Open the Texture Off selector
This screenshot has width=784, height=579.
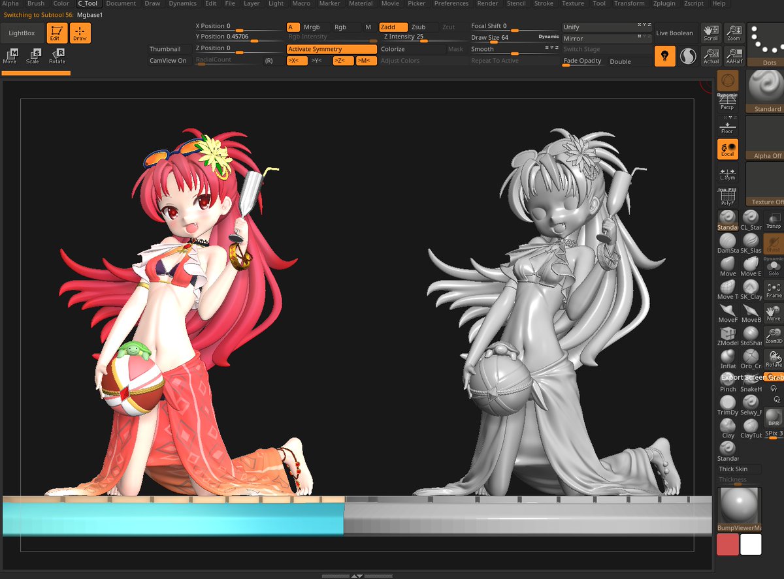click(766, 184)
